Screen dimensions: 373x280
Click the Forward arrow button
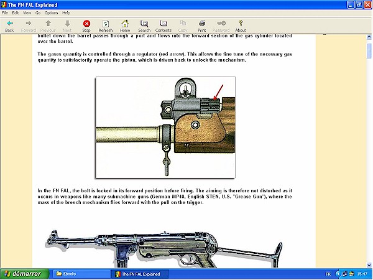point(29,26)
